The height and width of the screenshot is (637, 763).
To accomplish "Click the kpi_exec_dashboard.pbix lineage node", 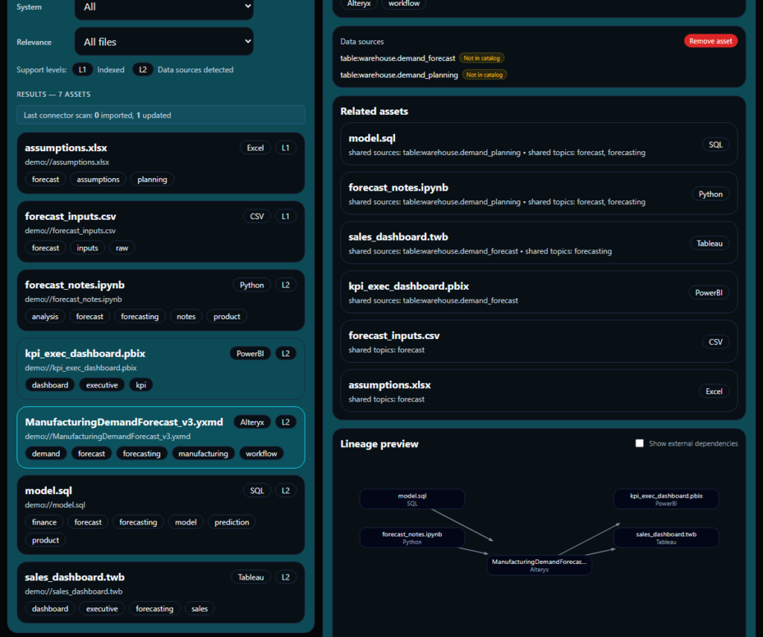I will click(x=666, y=499).
